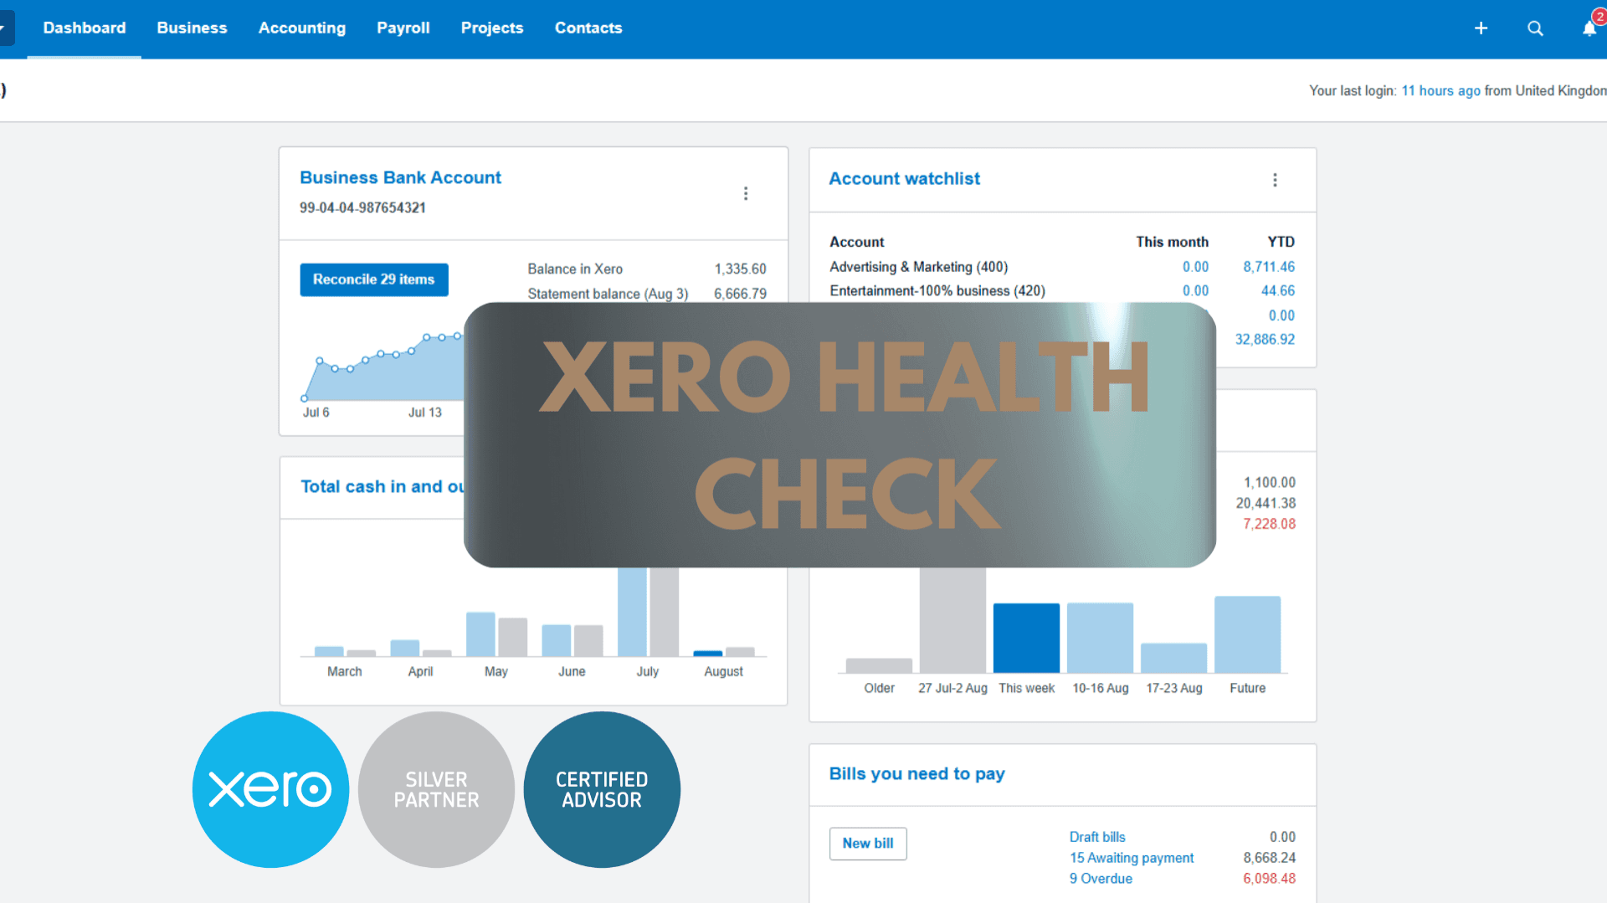The width and height of the screenshot is (1607, 903).
Task: Open the search magnifier icon
Action: tap(1535, 28)
